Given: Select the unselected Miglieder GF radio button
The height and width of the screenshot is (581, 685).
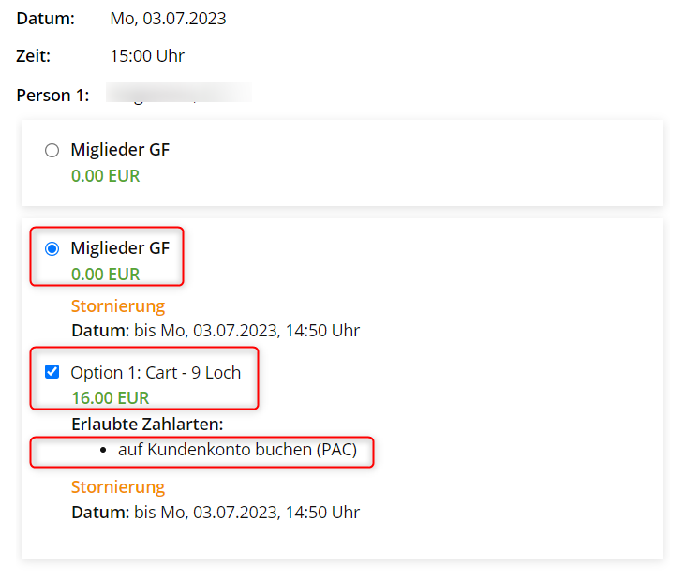Looking at the screenshot, I should pos(52,150).
